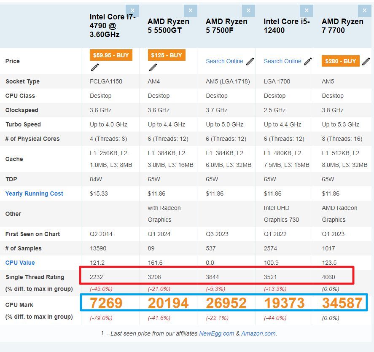Image resolution: width=374 pixels, height=352 pixels.
Task: Click the FCLGA1150 socket type cell
Action: click(106, 81)
